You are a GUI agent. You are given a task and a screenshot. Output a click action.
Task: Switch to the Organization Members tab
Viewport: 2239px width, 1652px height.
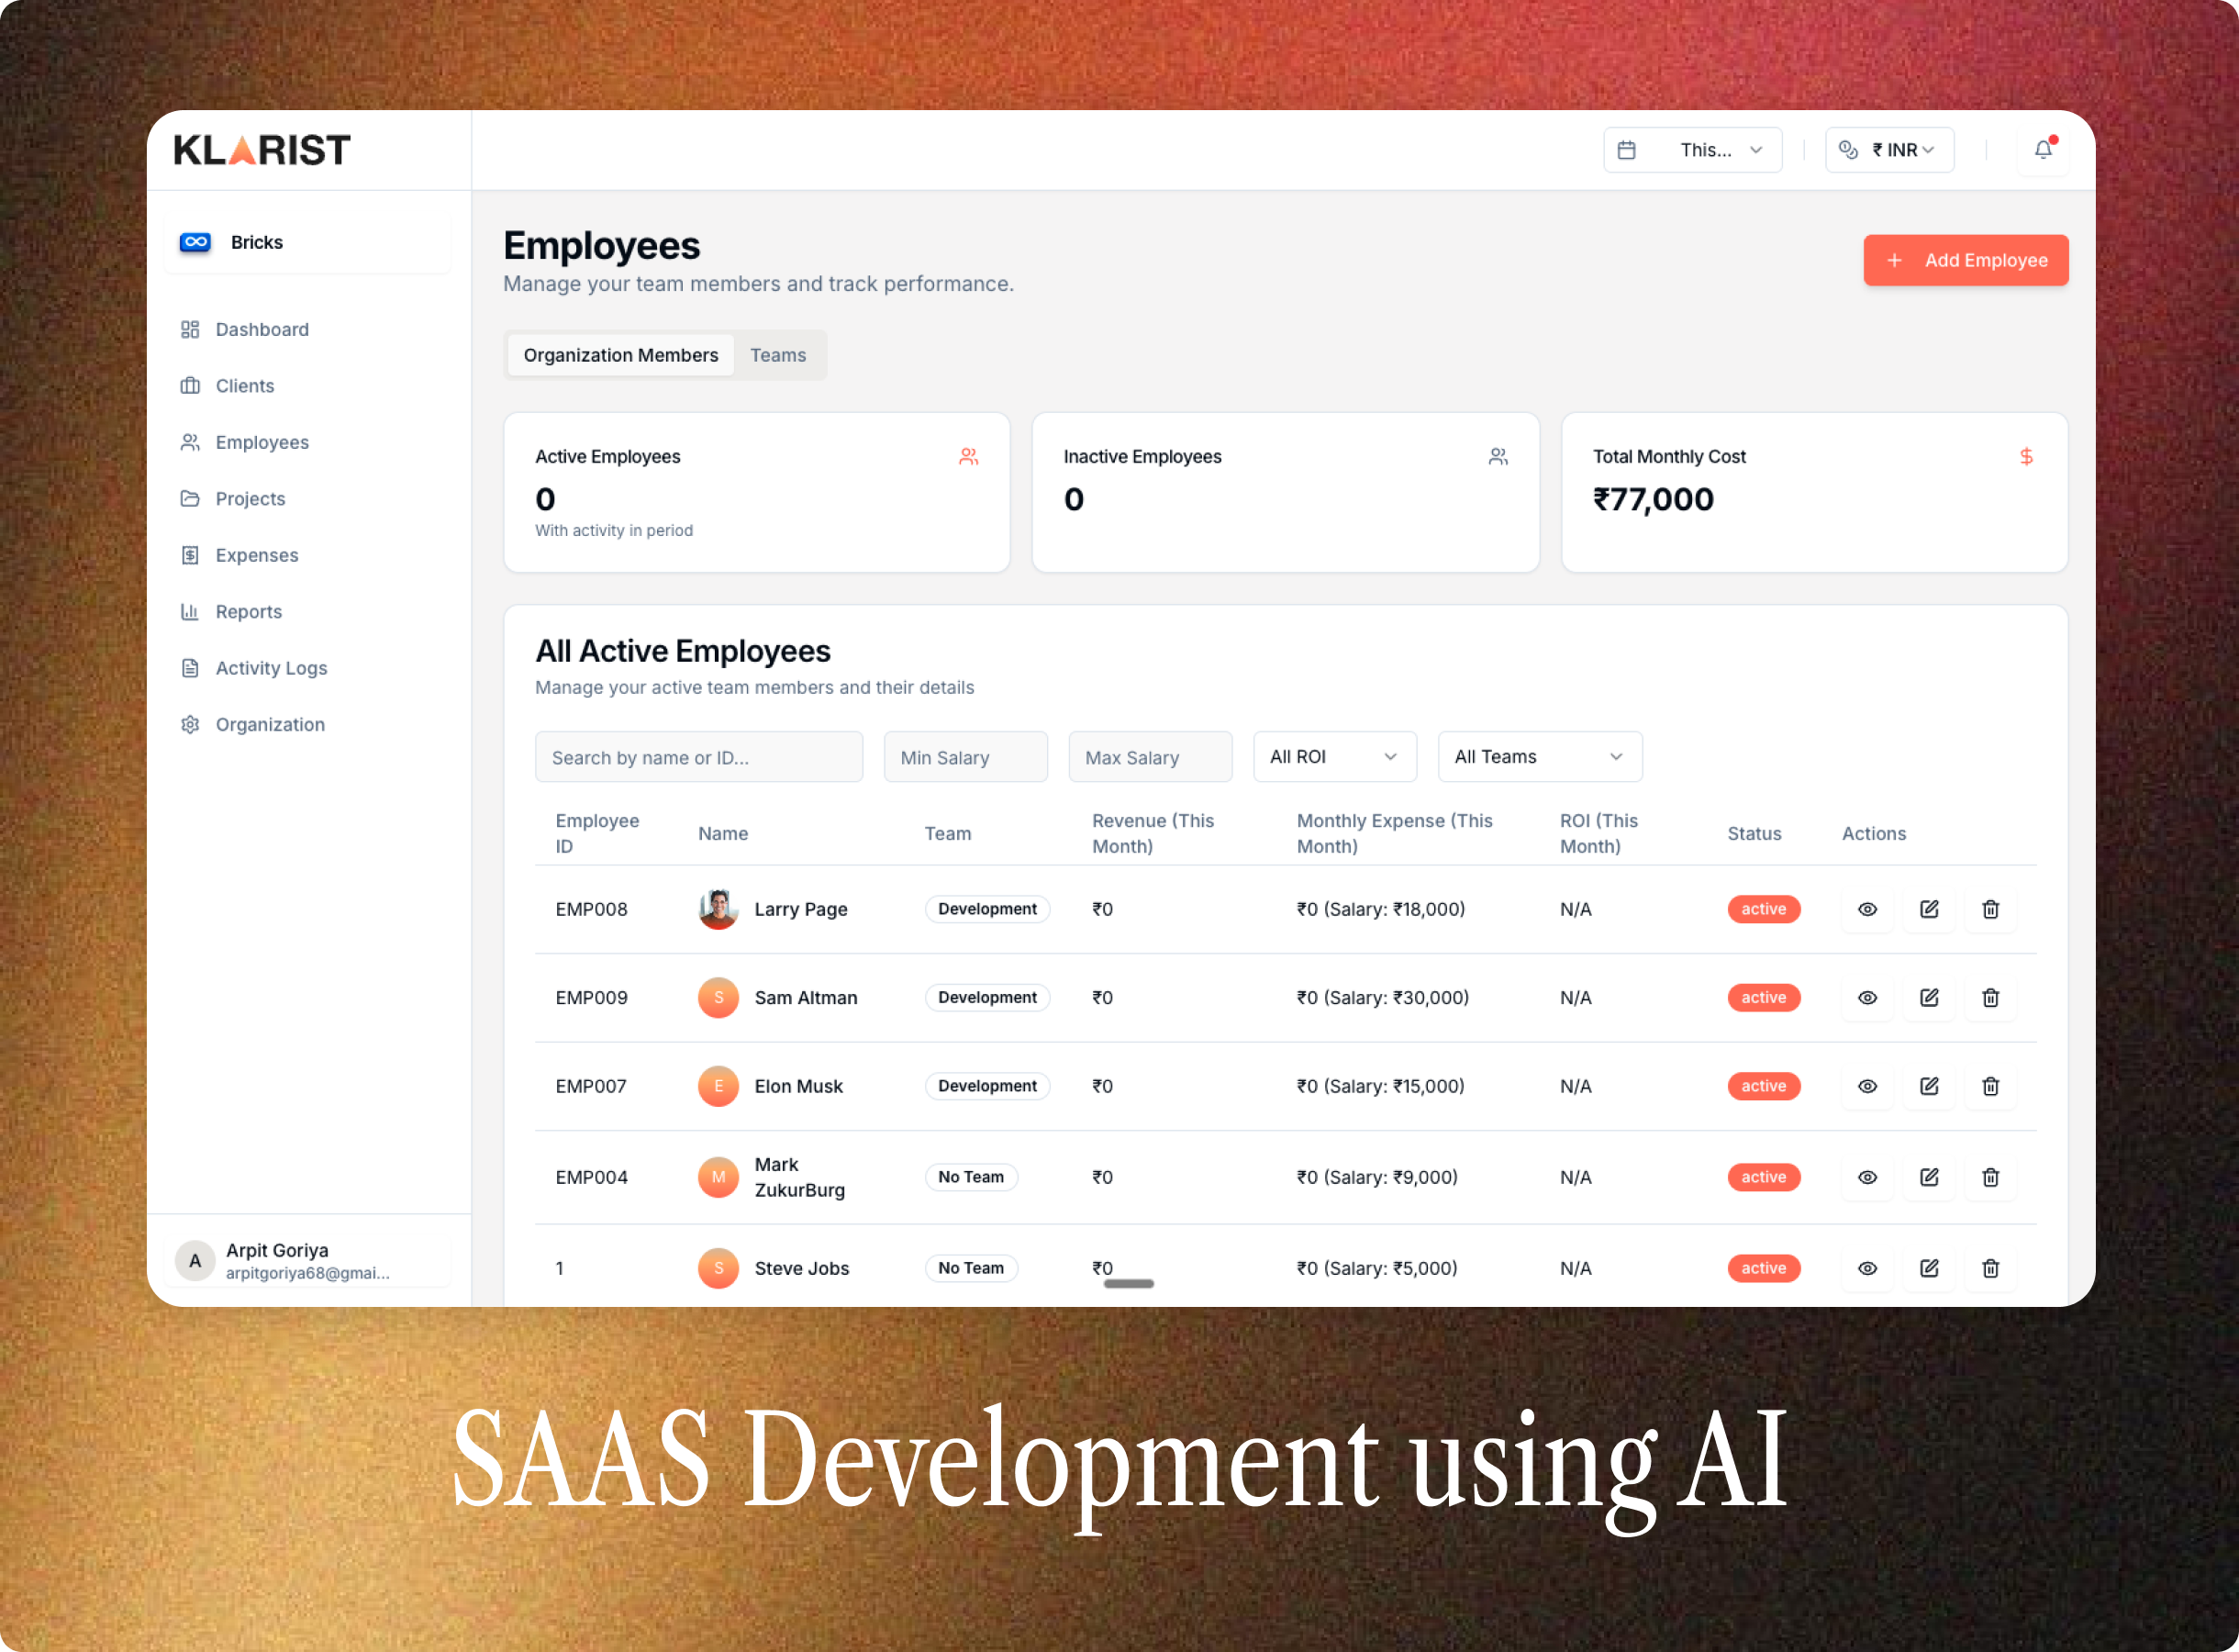tap(620, 355)
